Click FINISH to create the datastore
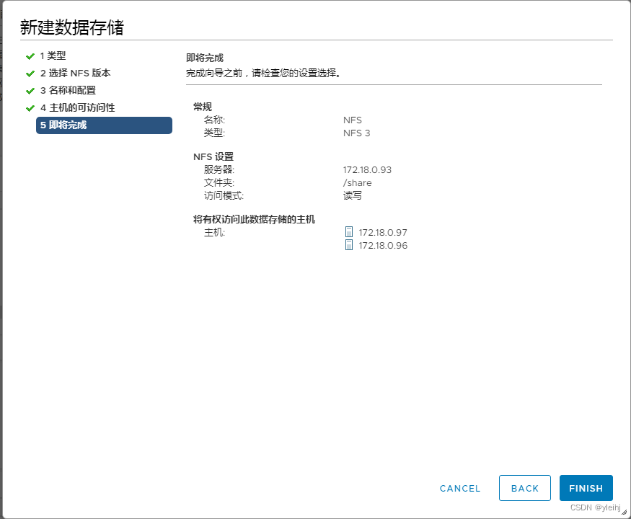This screenshot has height=519, width=631. click(586, 488)
